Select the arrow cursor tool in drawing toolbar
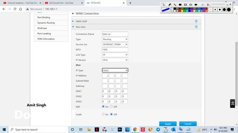 coord(164,5)
